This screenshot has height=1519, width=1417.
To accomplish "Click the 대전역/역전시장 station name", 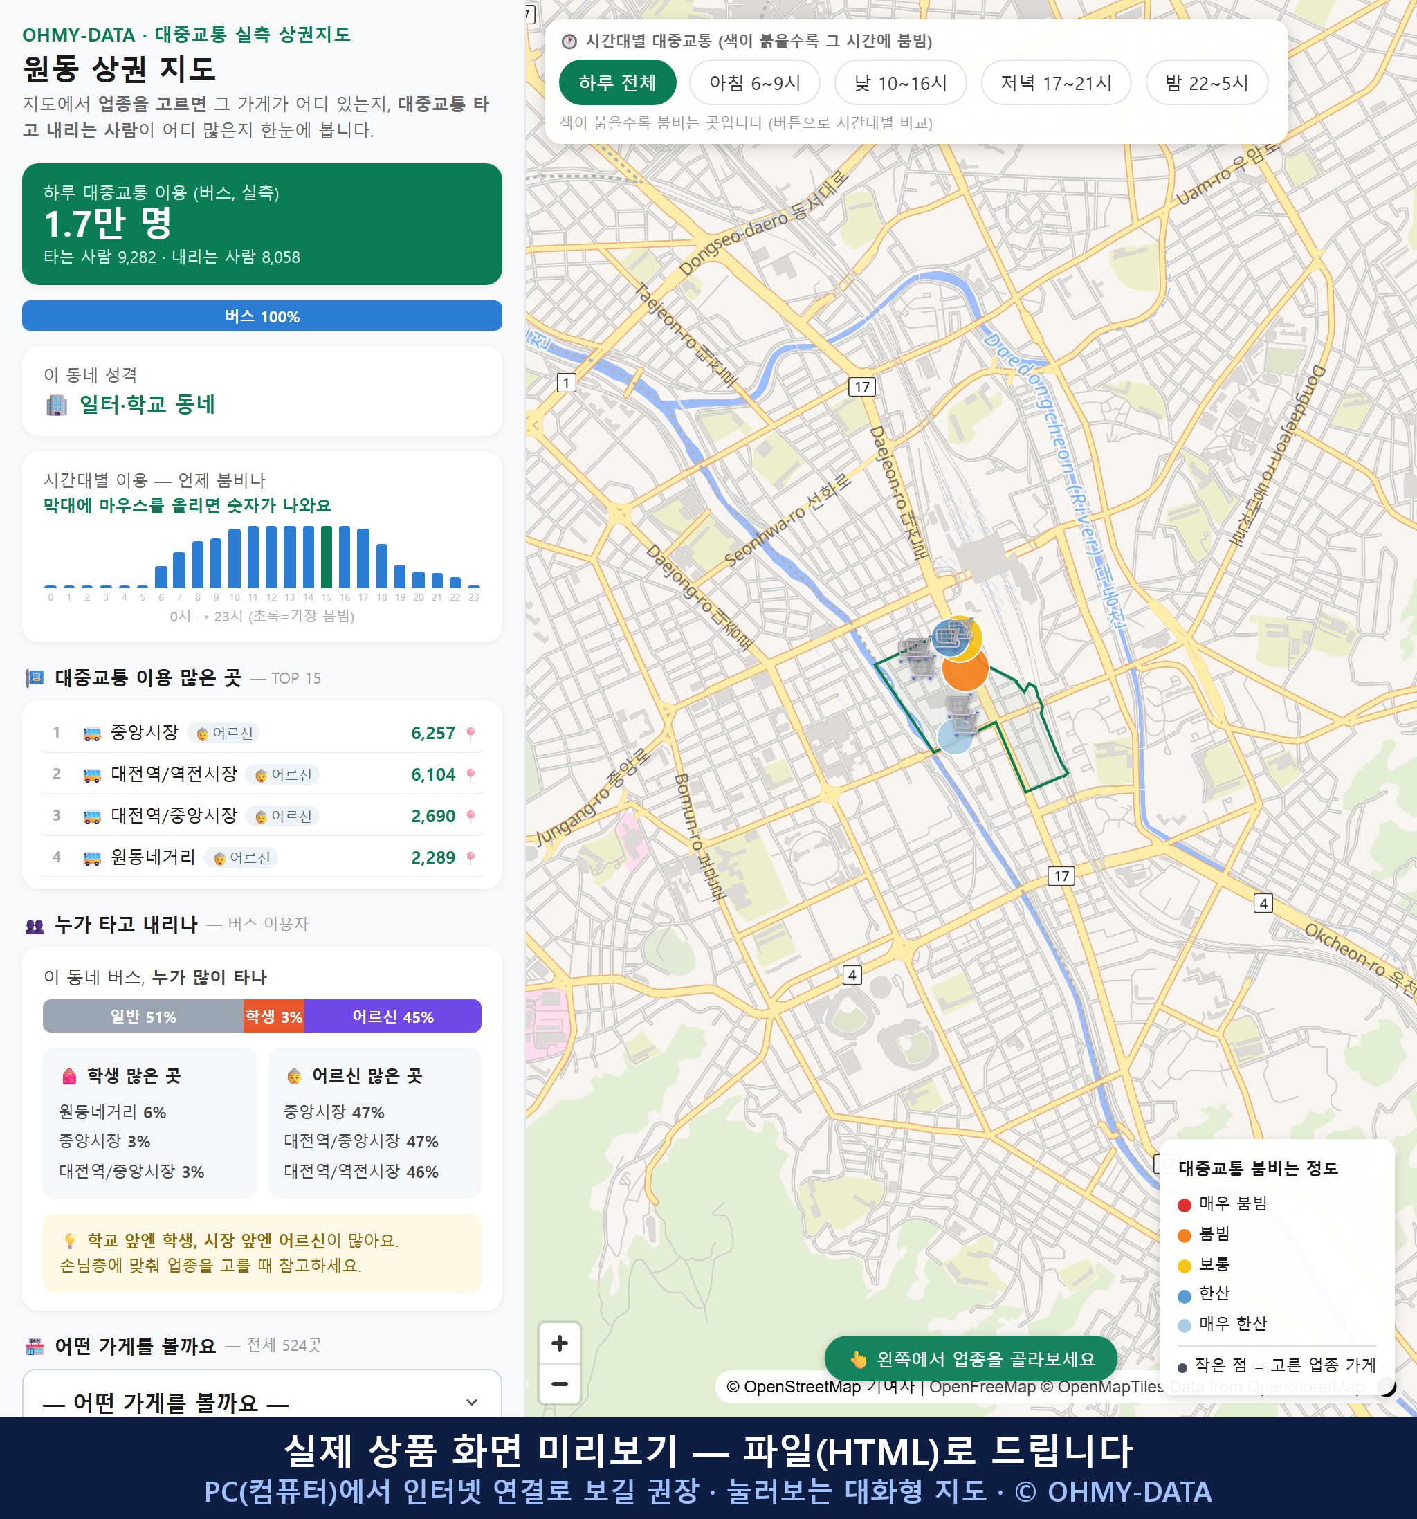I will (x=174, y=773).
